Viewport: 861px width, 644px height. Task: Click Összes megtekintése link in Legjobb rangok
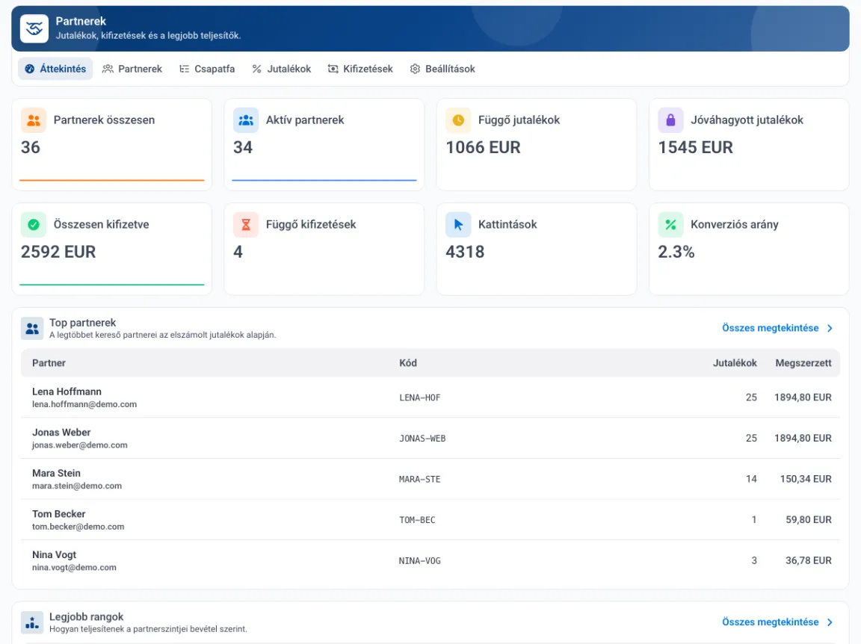coord(770,622)
